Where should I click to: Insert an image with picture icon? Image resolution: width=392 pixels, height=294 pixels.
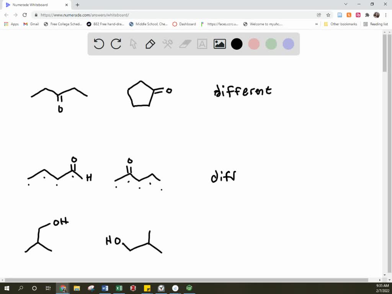coord(219,44)
